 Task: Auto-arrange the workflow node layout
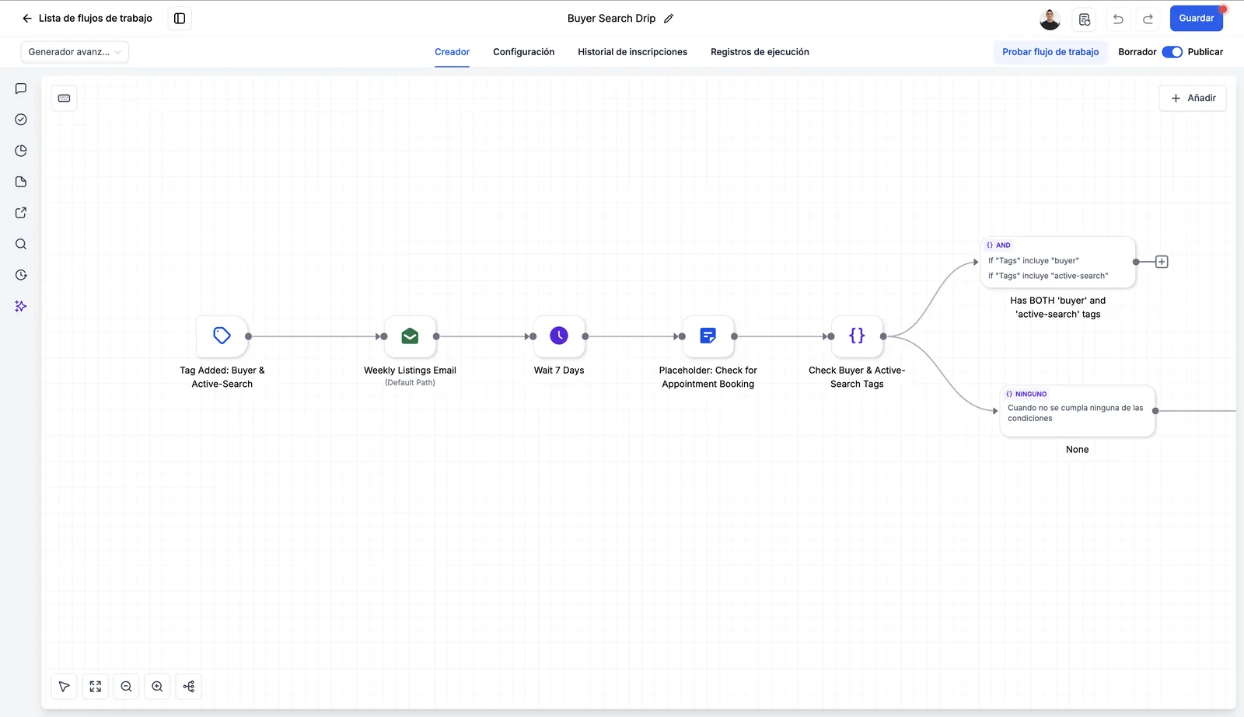tap(189, 687)
